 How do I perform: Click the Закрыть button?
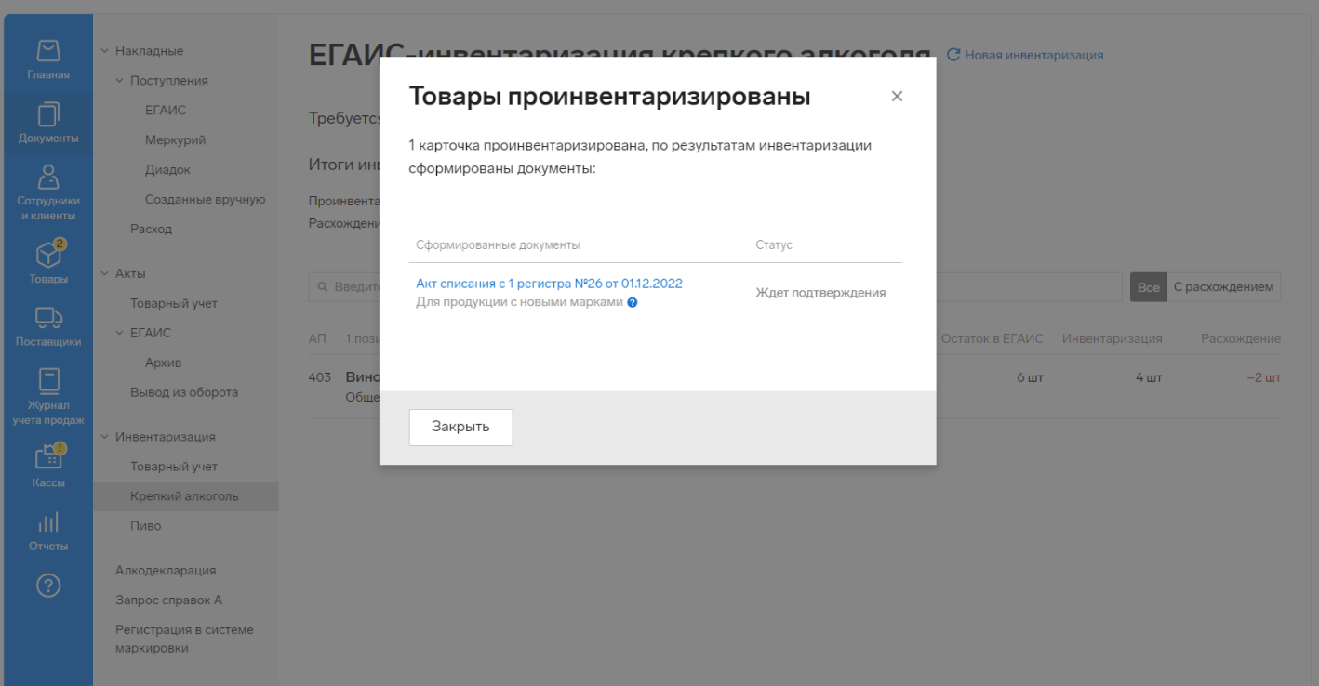pyautogui.click(x=460, y=428)
